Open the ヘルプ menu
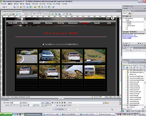Image resolution: width=146 pixels, height=116 pixels. (x=64, y=4)
